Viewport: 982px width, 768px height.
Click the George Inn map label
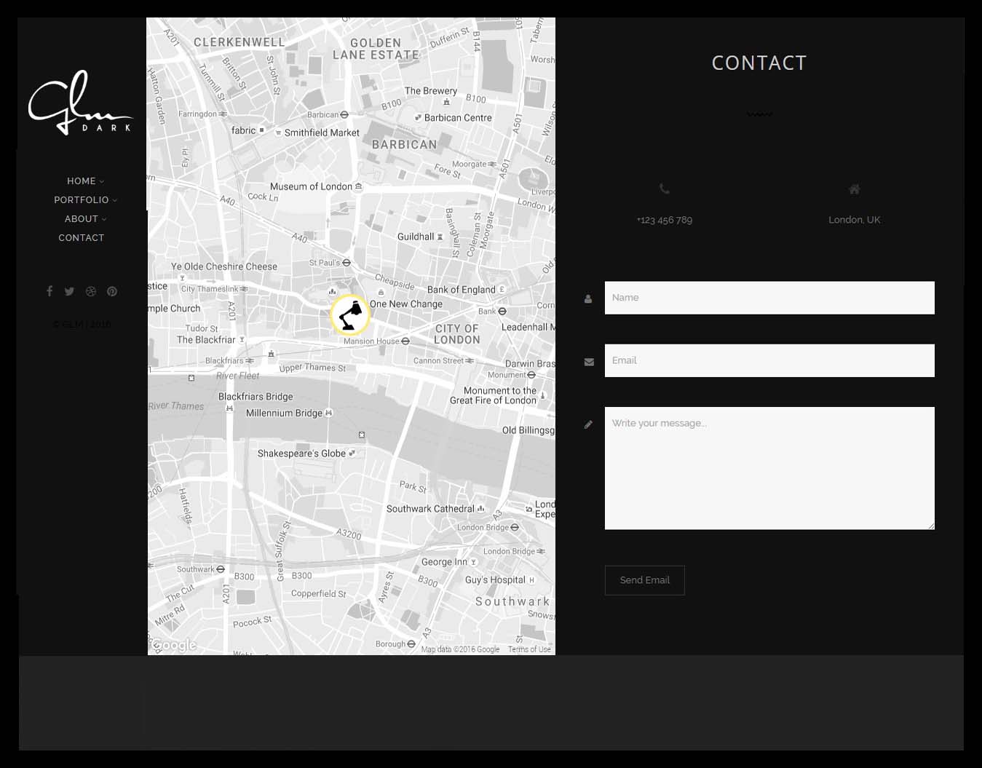[x=444, y=562]
